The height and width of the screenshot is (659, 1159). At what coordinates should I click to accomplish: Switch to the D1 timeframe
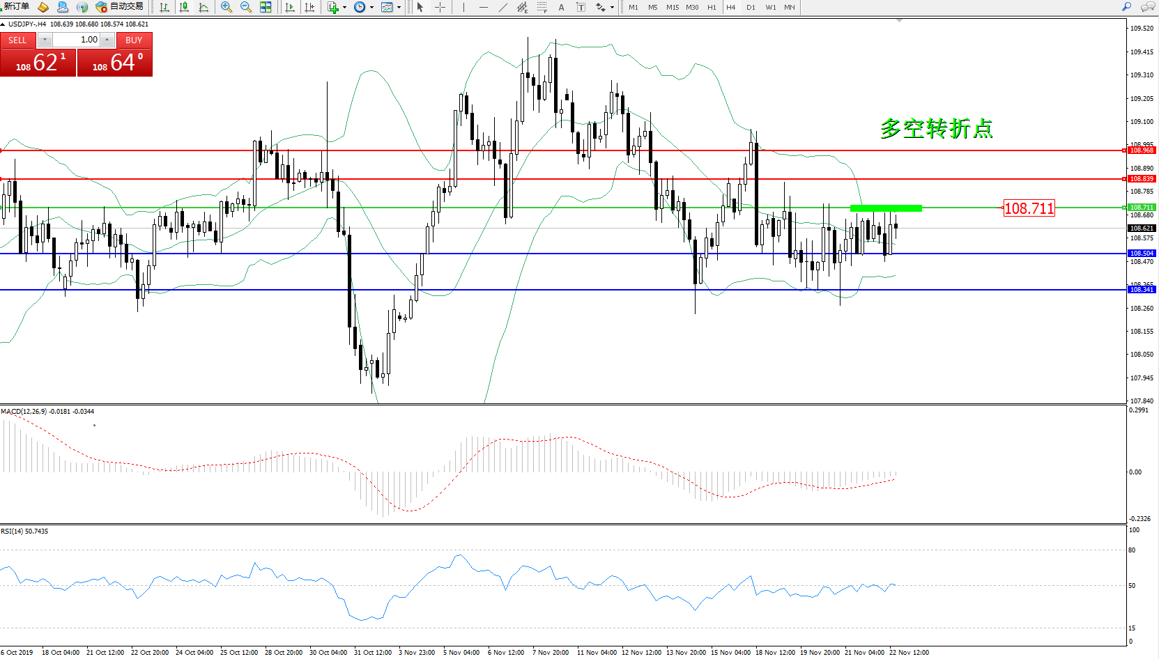[751, 7]
